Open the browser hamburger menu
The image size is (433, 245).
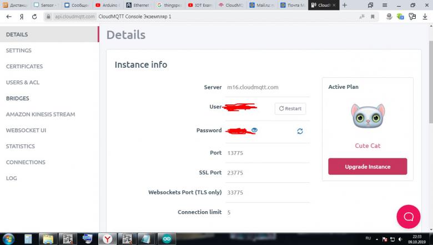coord(385,5)
